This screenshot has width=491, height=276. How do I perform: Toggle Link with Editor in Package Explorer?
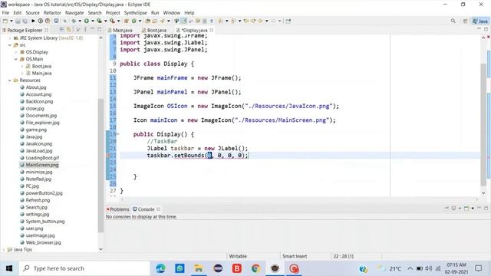coord(68,29)
